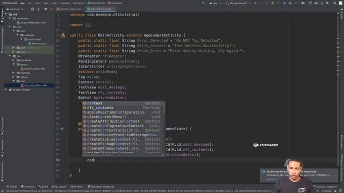Viewport: 344px width, 193px height.
Task: Click onCreate in the breadcrumb bar
Action: point(115,3)
